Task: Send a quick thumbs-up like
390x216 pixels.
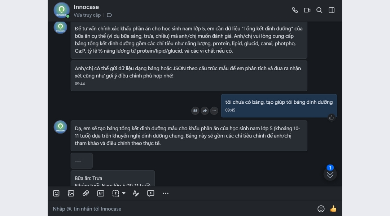Action: click(x=333, y=208)
